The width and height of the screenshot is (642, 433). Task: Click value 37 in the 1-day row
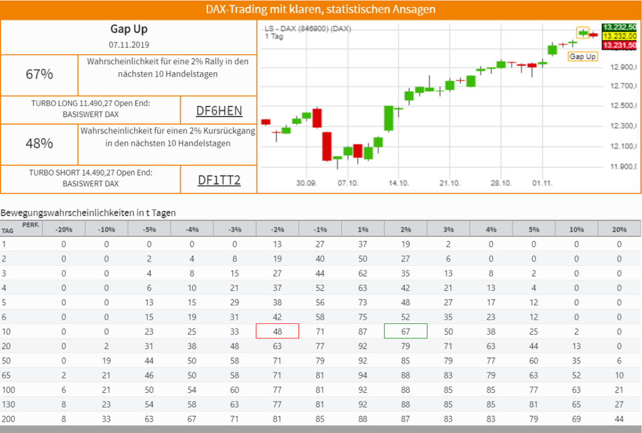click(363, 244)
